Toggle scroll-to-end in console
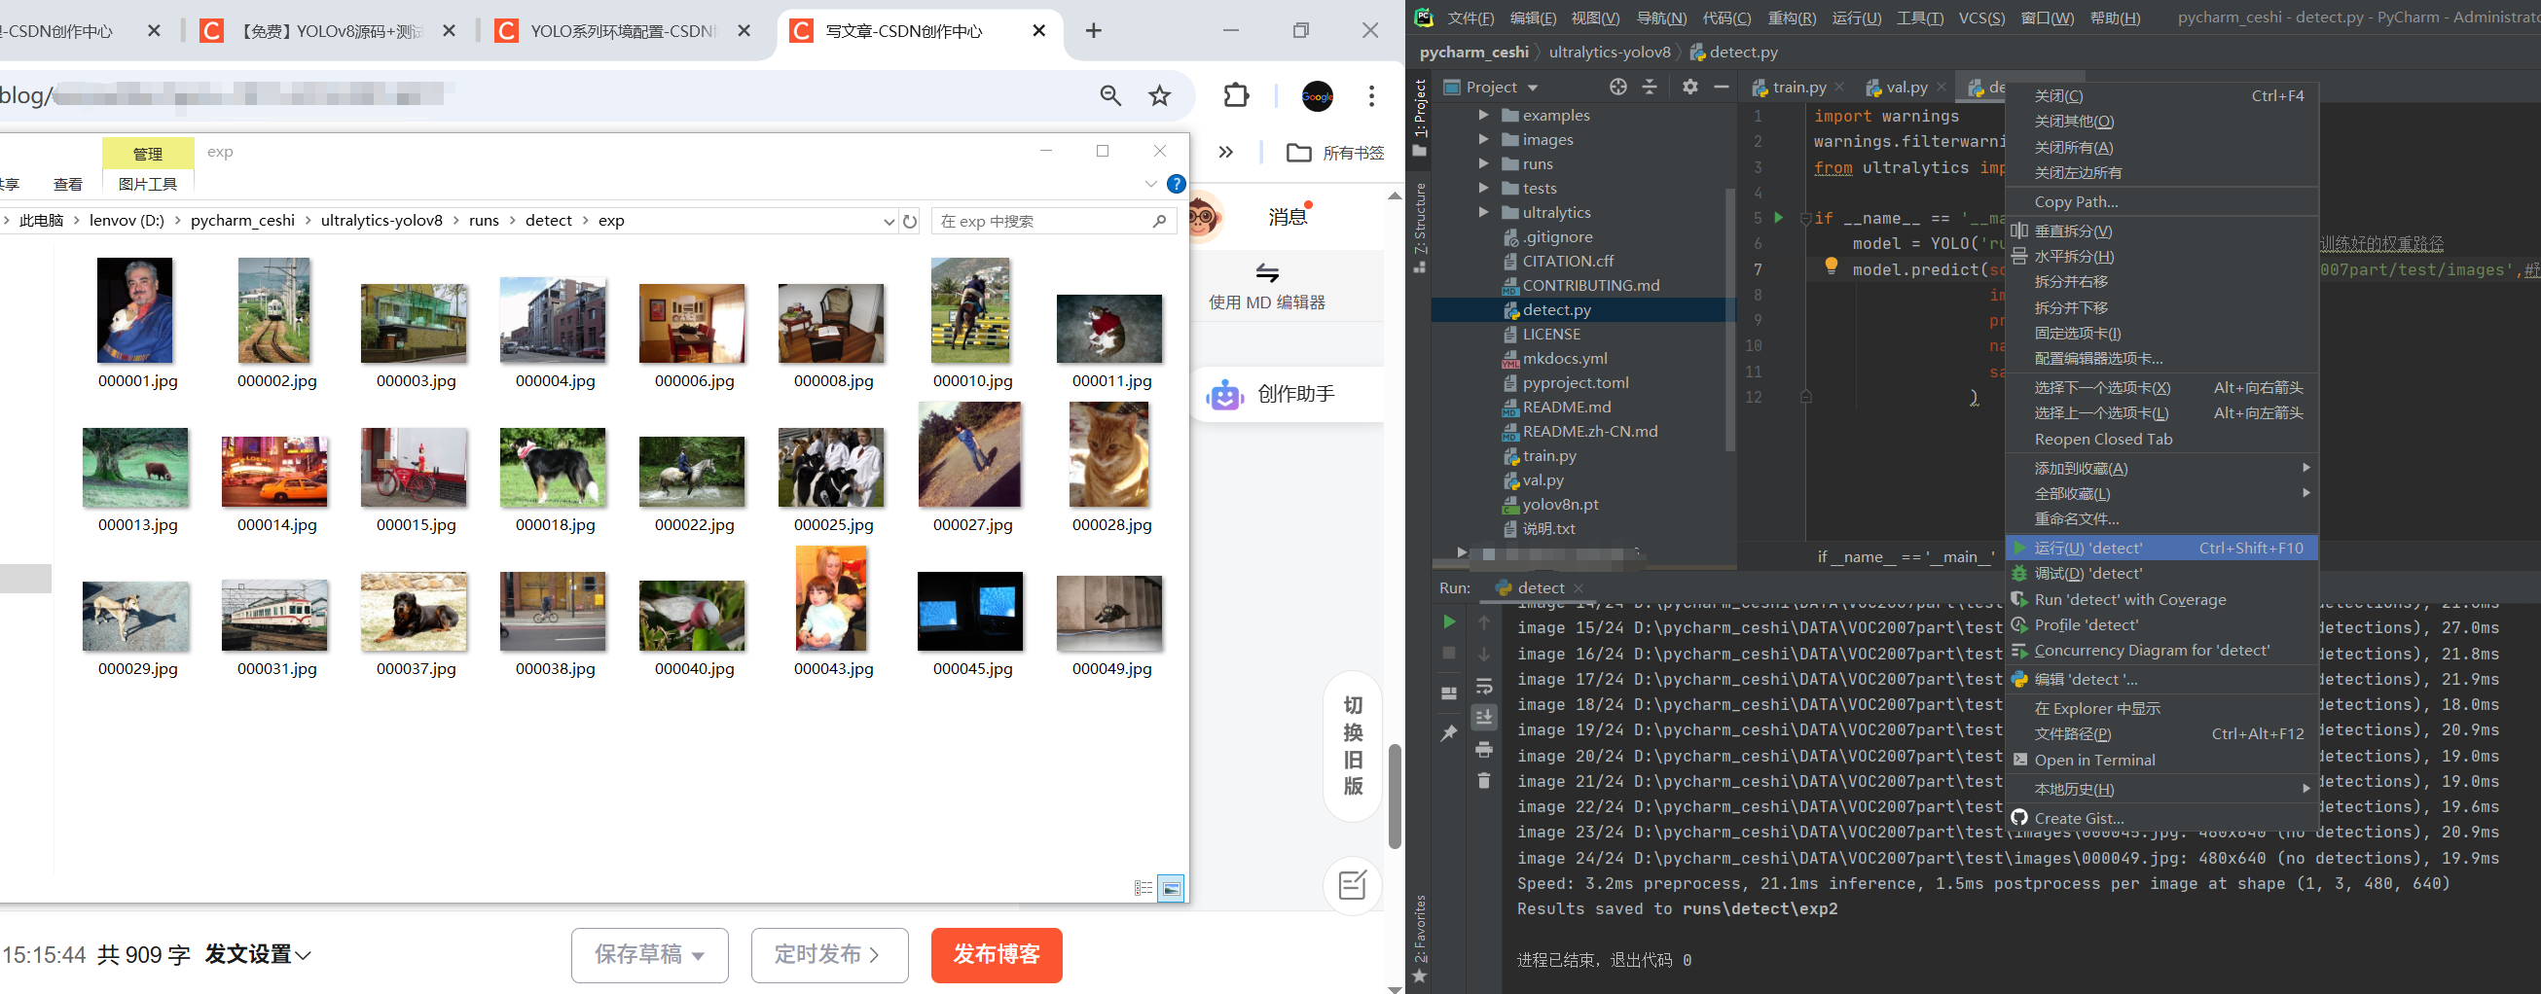 1483,718
